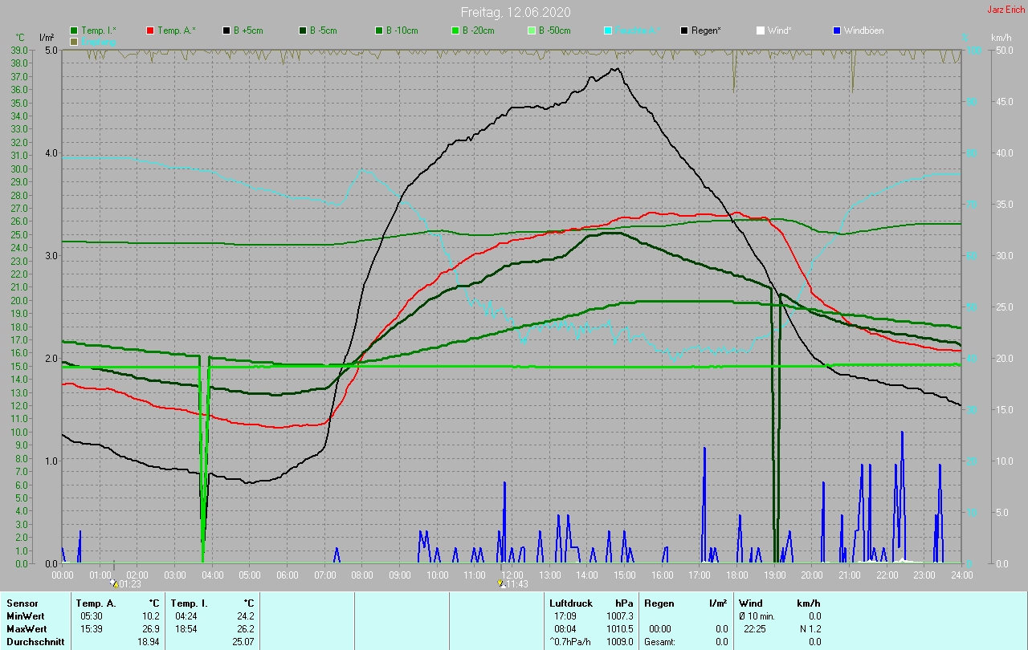Click the green Temp. I. legend square

click(75, 30)
